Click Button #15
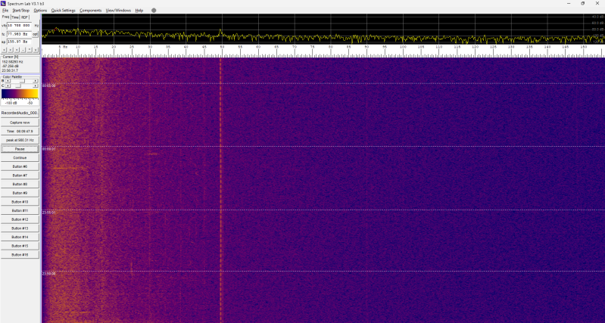The image size is (605, 323). pyautogui.click(x=20, y=246)
